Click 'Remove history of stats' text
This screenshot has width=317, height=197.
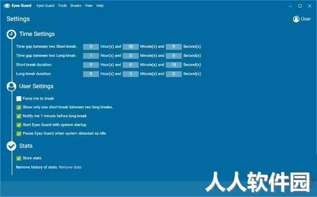pos(37,167)
